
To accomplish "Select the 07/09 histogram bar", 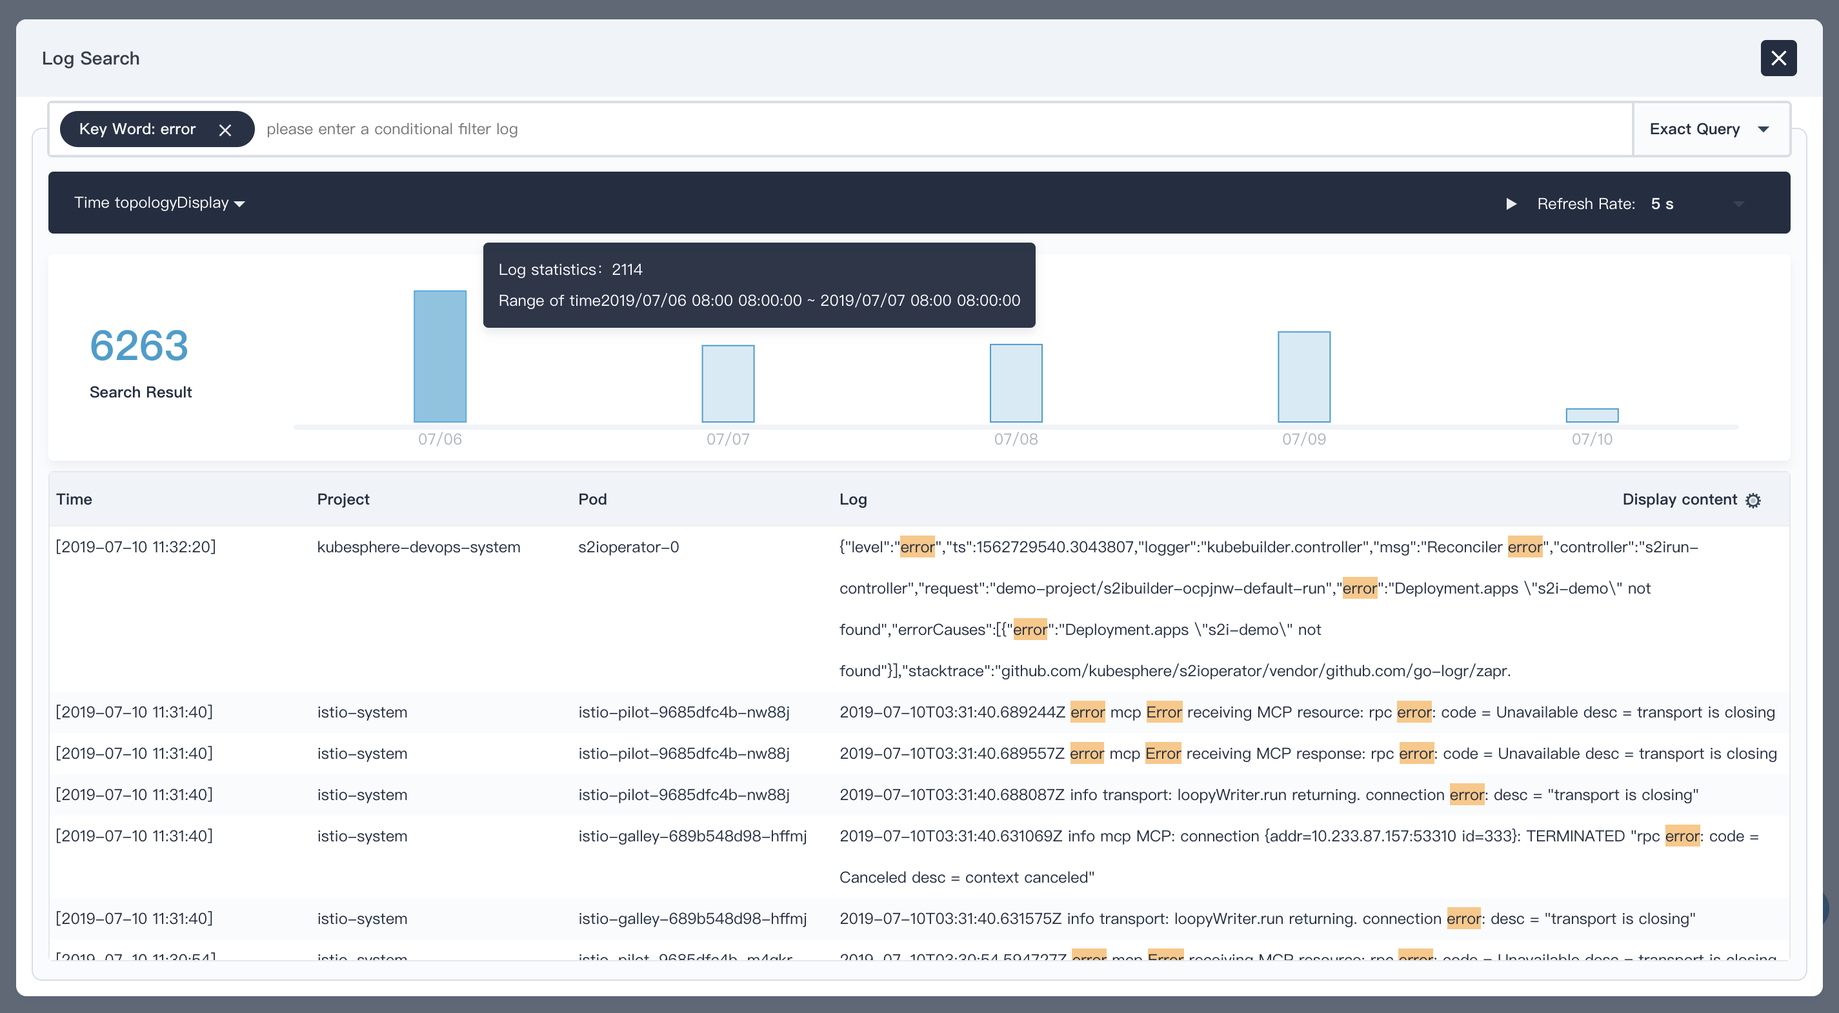I will pos(1303,376).
